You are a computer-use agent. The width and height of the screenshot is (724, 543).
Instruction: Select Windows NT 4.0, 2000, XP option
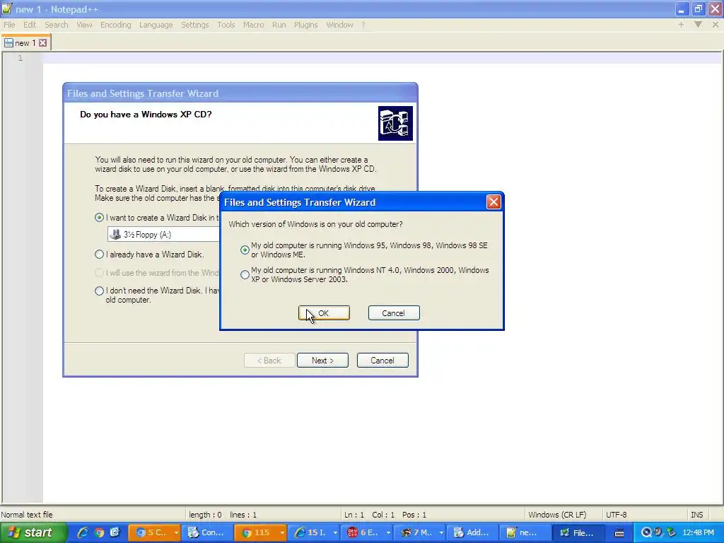pos(245,275)
